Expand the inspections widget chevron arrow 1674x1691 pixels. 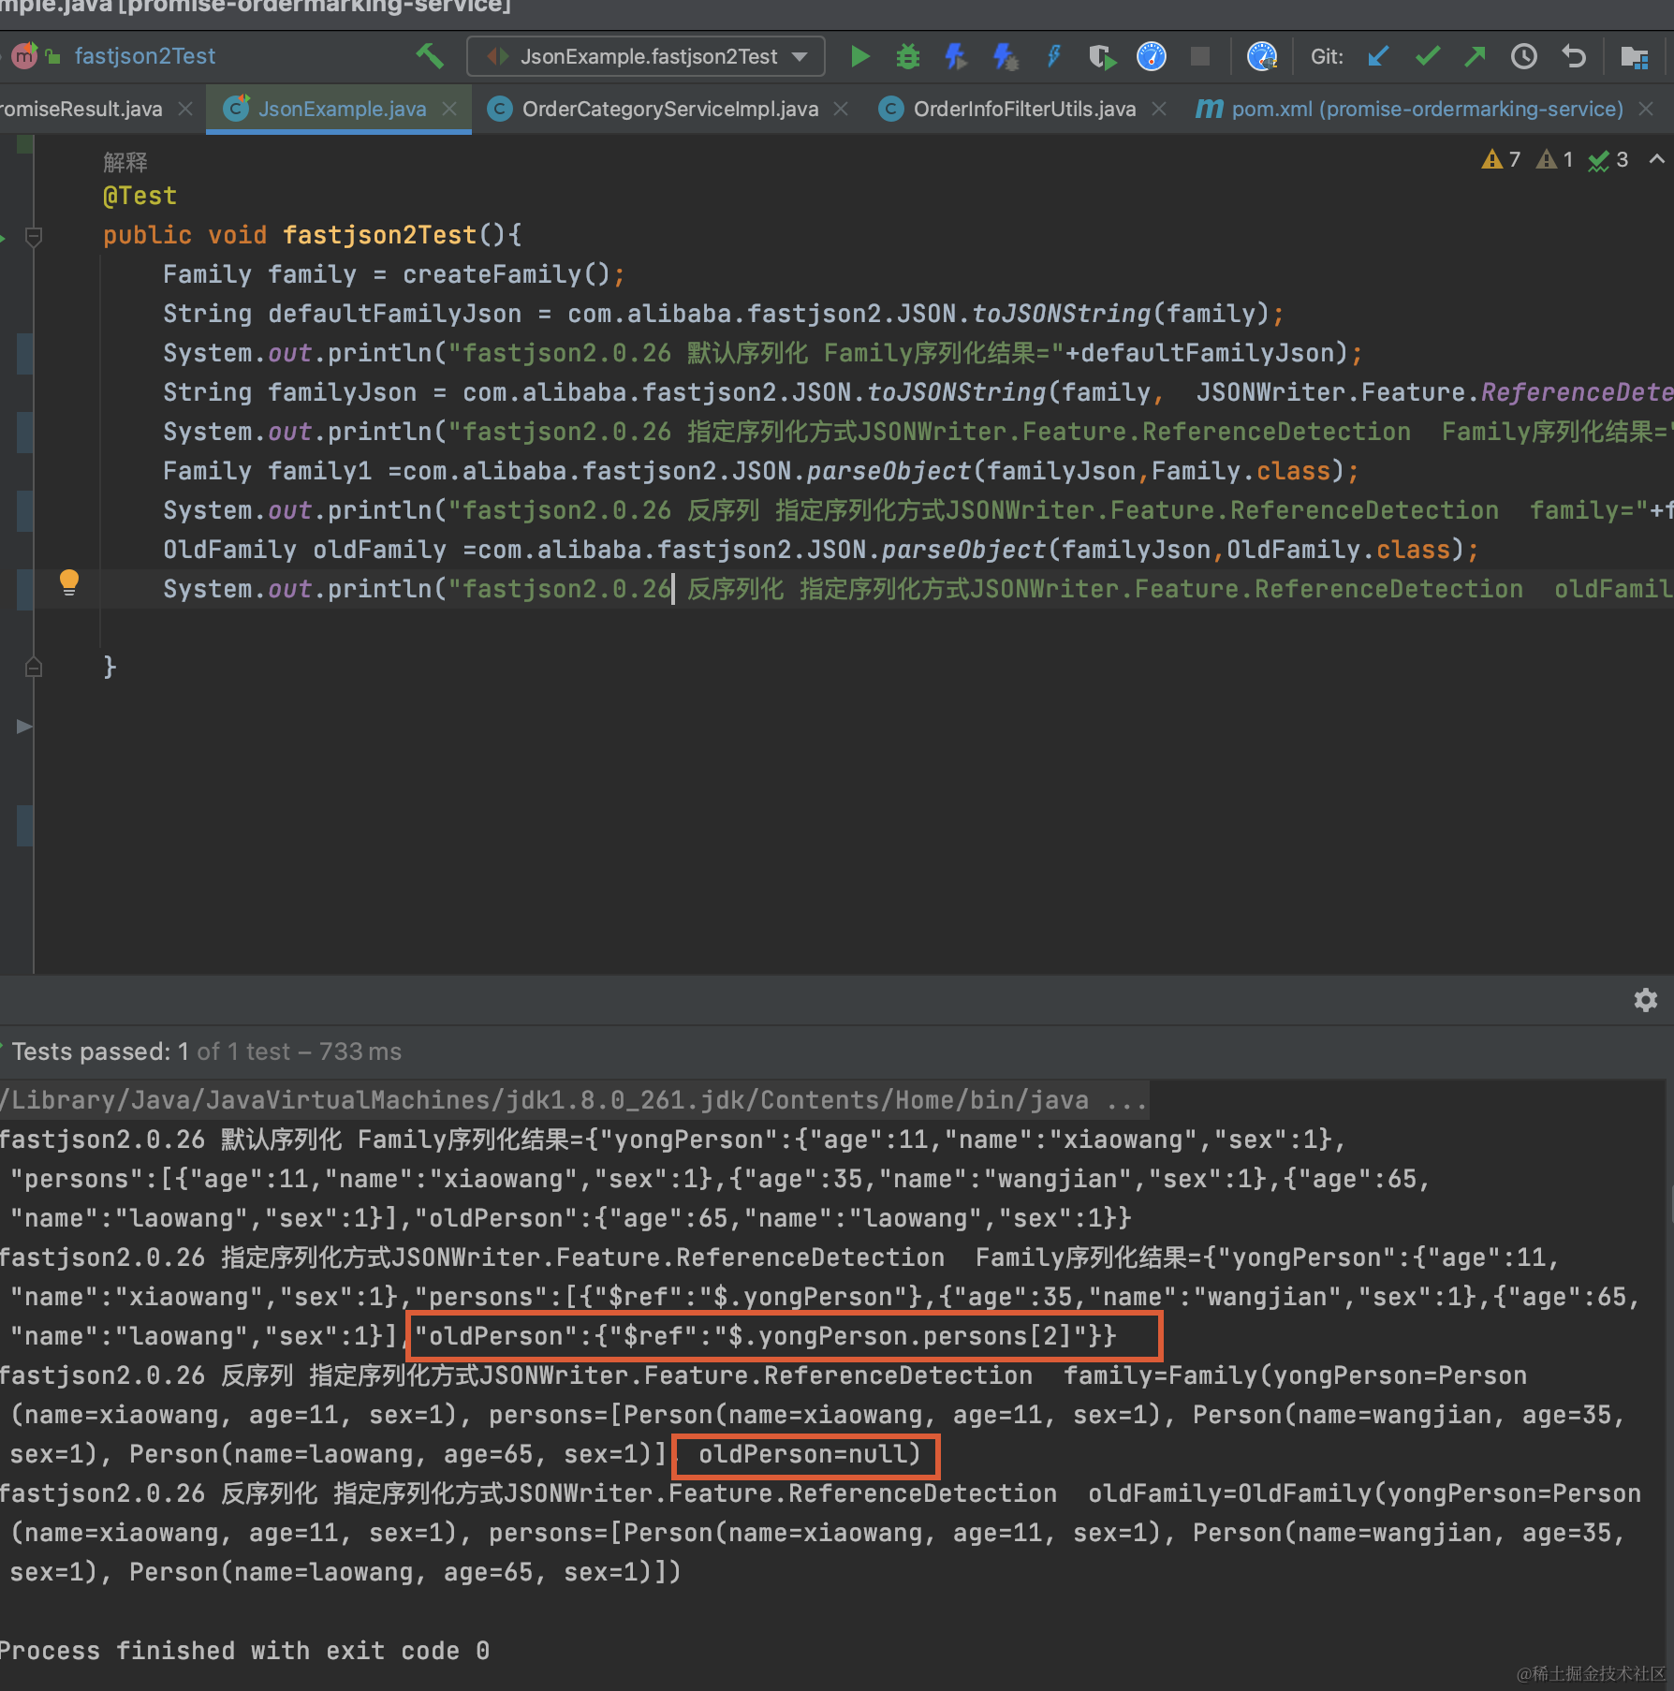coord(1656,159)
